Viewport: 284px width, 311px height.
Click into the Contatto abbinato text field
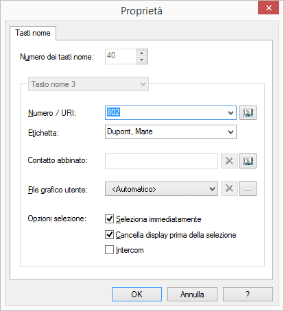point(161,161)
